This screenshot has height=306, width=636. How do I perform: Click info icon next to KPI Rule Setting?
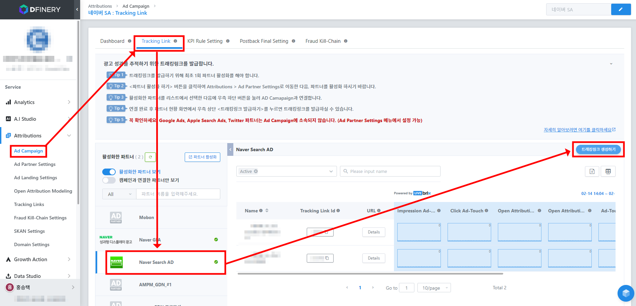pos(228,41)
